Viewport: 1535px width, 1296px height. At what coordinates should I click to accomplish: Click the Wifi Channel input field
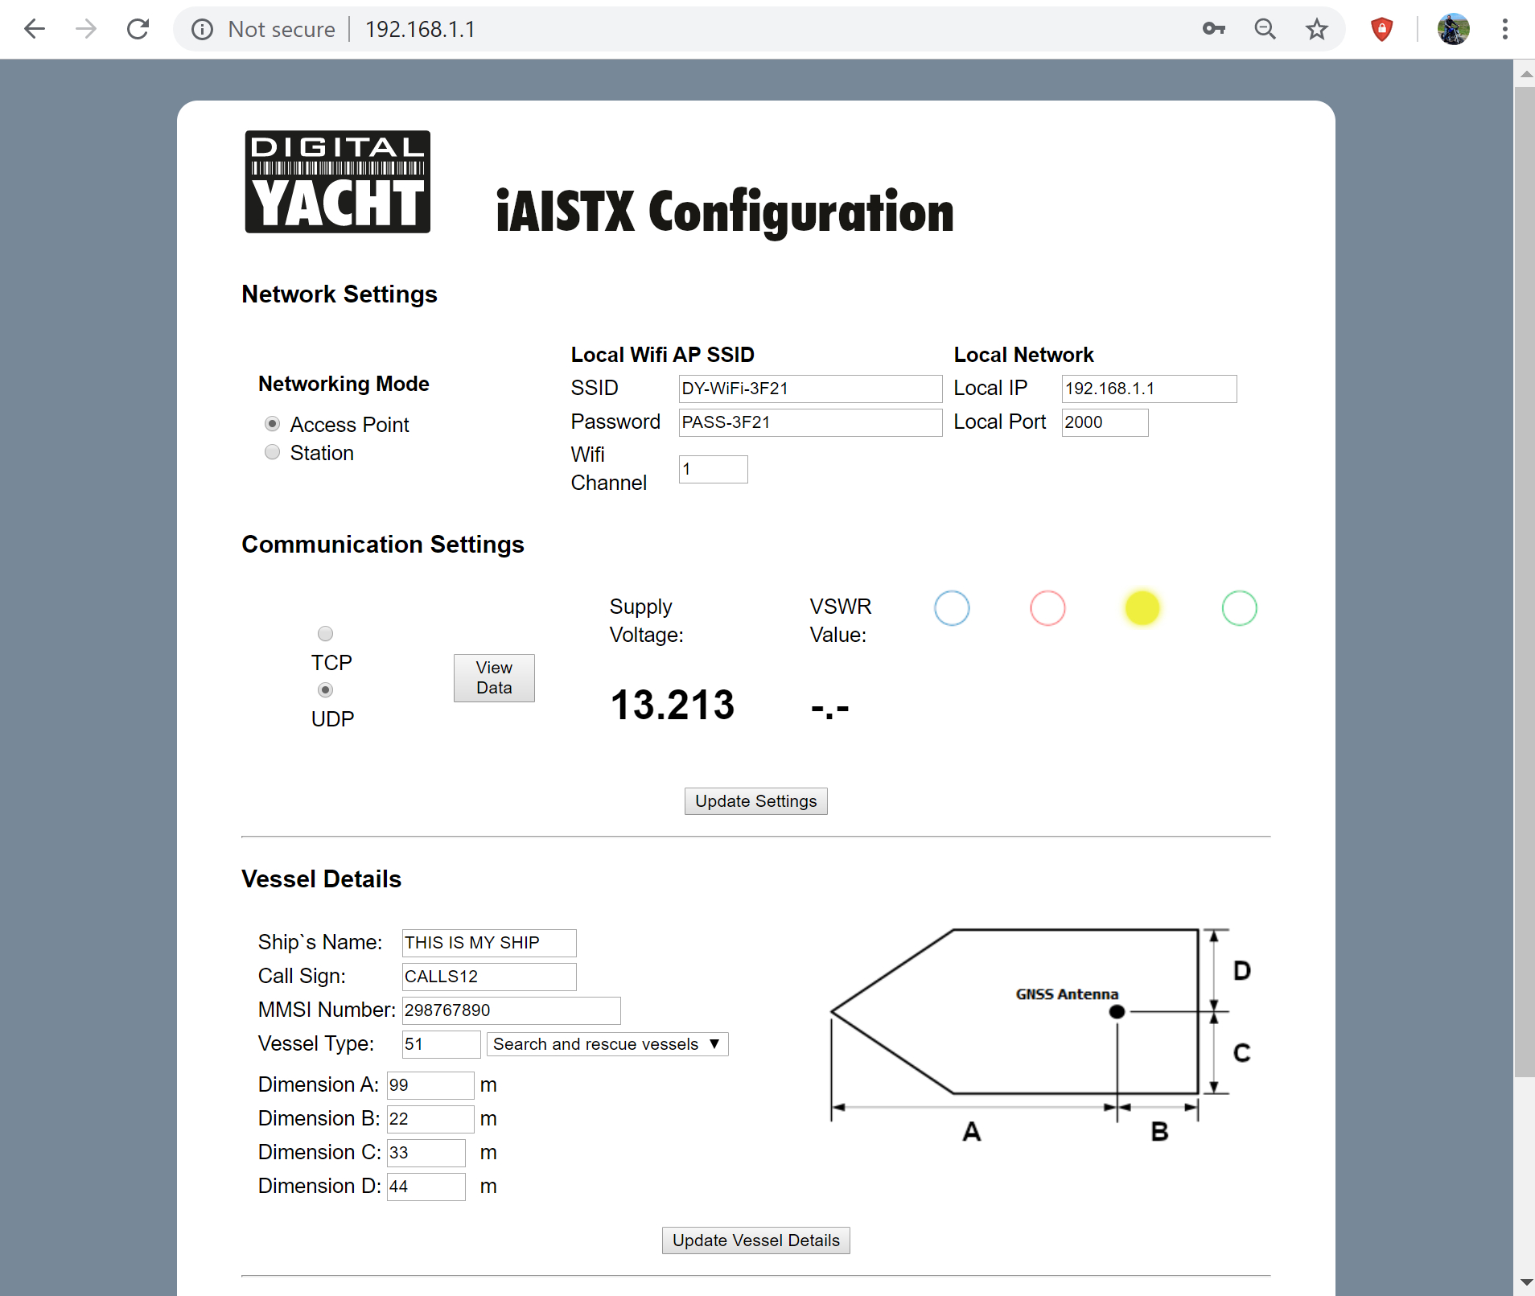tap(713, 469)
